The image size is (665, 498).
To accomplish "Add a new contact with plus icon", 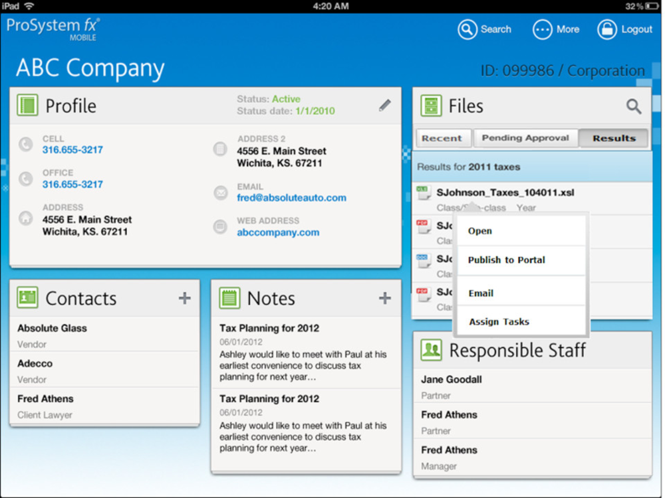I will [x=185, y=299].
